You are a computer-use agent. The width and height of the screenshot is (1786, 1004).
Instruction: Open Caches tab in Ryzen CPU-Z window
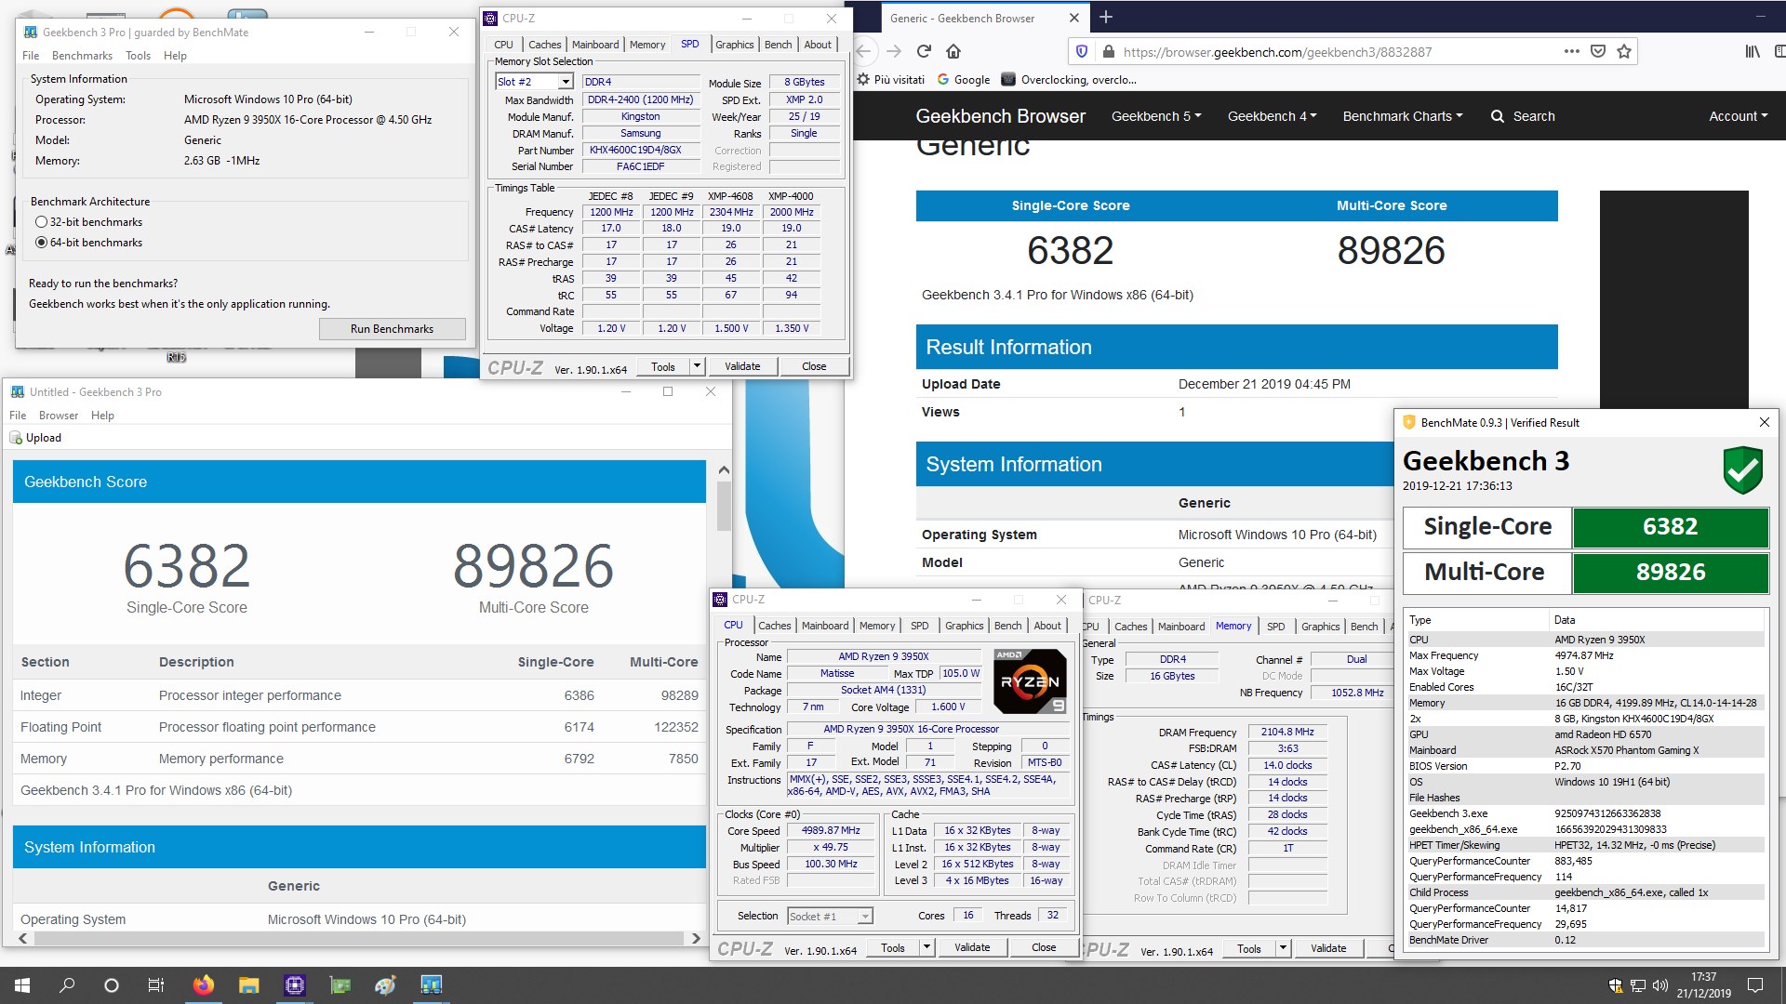pos(774,626)
